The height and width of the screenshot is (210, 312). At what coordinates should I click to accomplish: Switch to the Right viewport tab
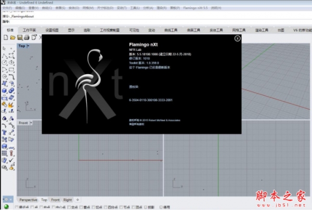[68, 200]
